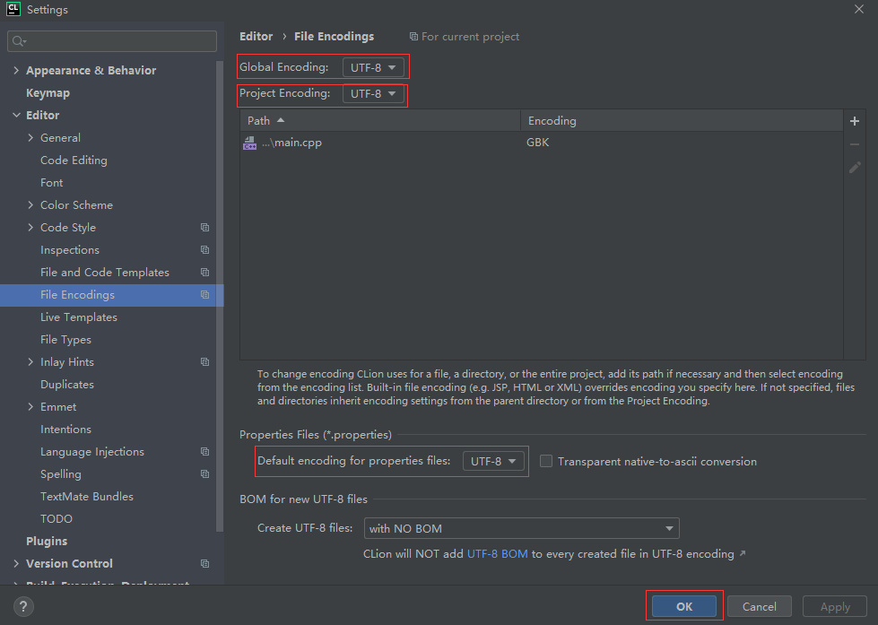Open Duplicates settings page
Screen dimensions: 878x625
point(67,384)
